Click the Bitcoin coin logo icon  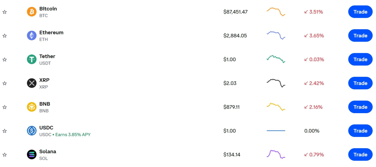[32, 12]
